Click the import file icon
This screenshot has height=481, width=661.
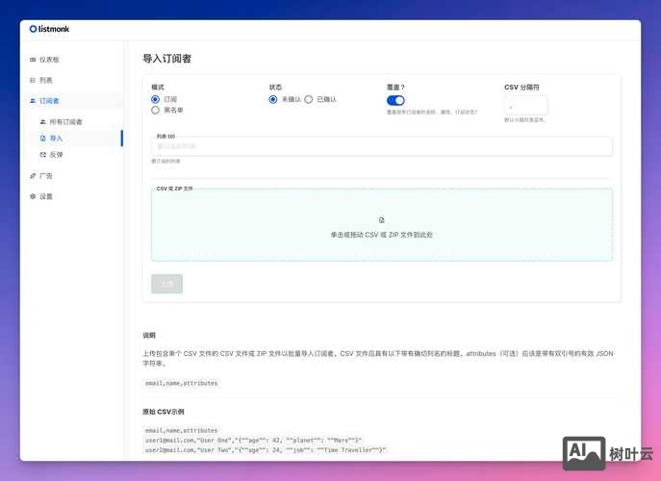click(43, 139)
